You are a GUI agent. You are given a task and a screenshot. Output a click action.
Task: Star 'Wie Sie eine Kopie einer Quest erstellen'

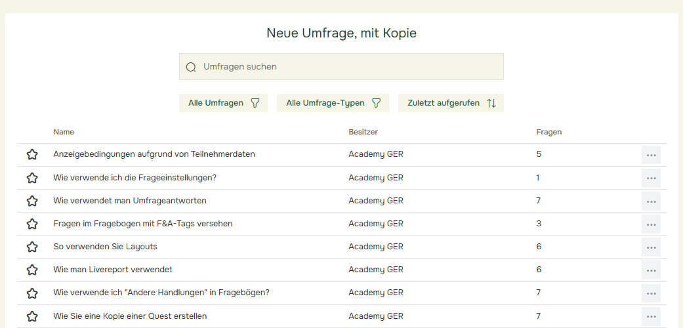pos(31,316)
